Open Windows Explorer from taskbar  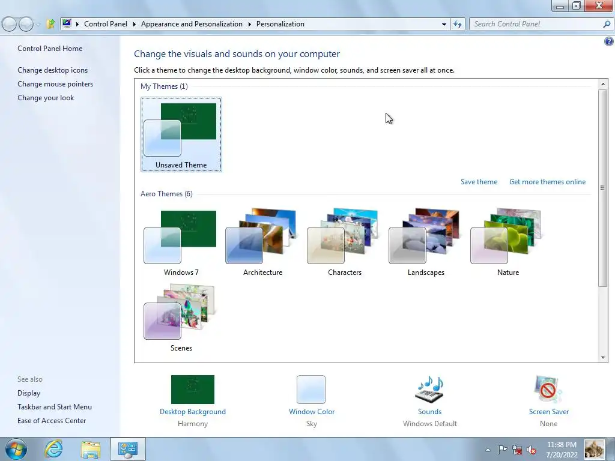point(91,449)
